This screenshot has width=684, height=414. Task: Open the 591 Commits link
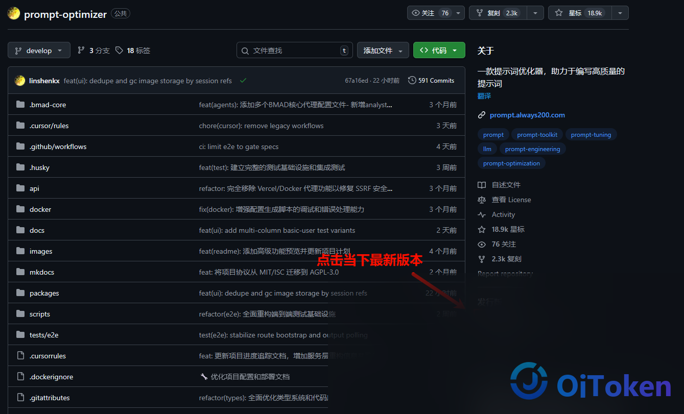431,81
